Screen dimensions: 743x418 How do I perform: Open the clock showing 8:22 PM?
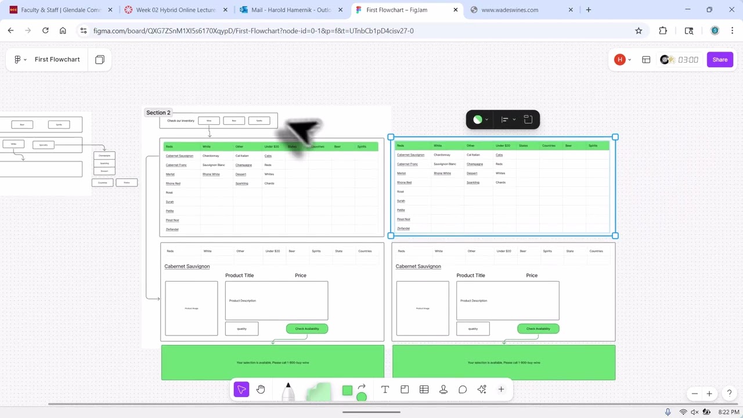tap(728, 412)
